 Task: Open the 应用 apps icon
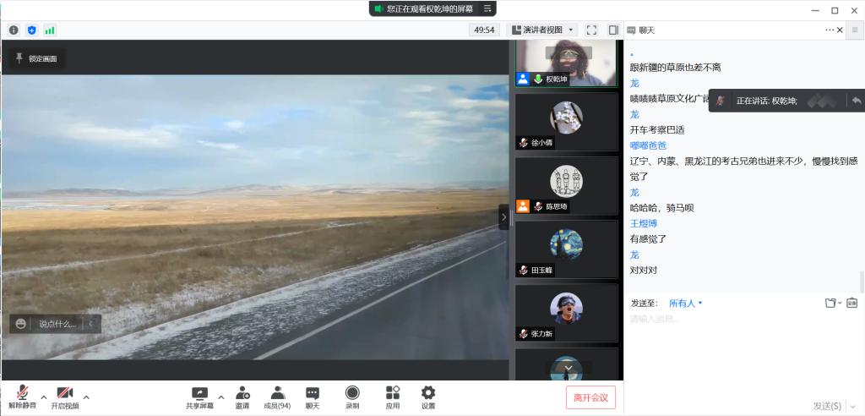click(x=392, y=396)
